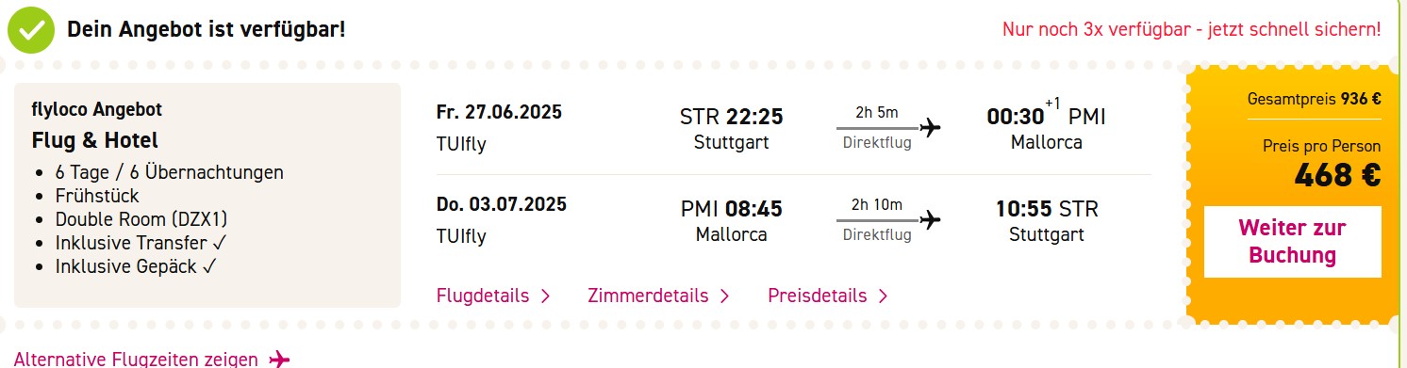The image size is (1407, 368).
Task: Click the return flight airplane icon
Action: [931, 220]
